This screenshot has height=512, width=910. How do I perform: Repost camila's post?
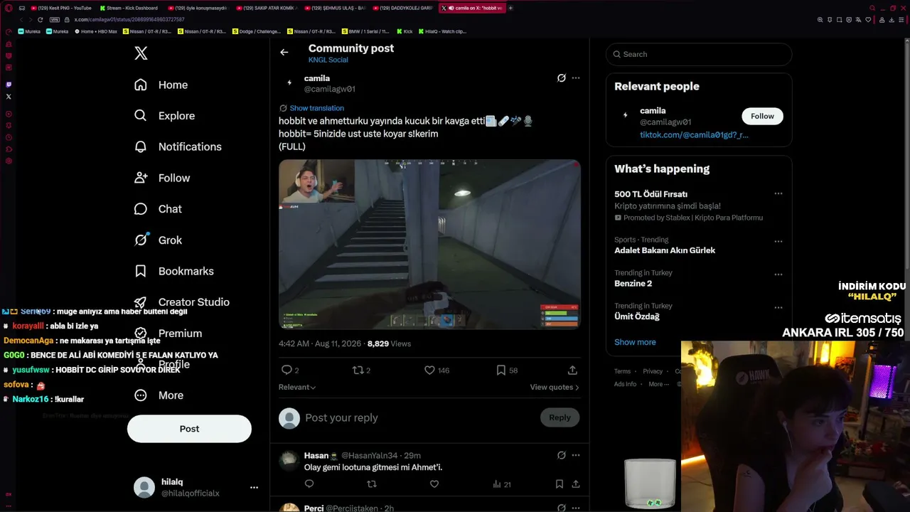[358, 370]
